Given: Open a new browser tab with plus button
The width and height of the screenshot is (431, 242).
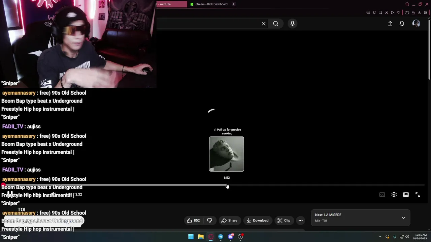Looking at the screenshot, I should point(233,4).
